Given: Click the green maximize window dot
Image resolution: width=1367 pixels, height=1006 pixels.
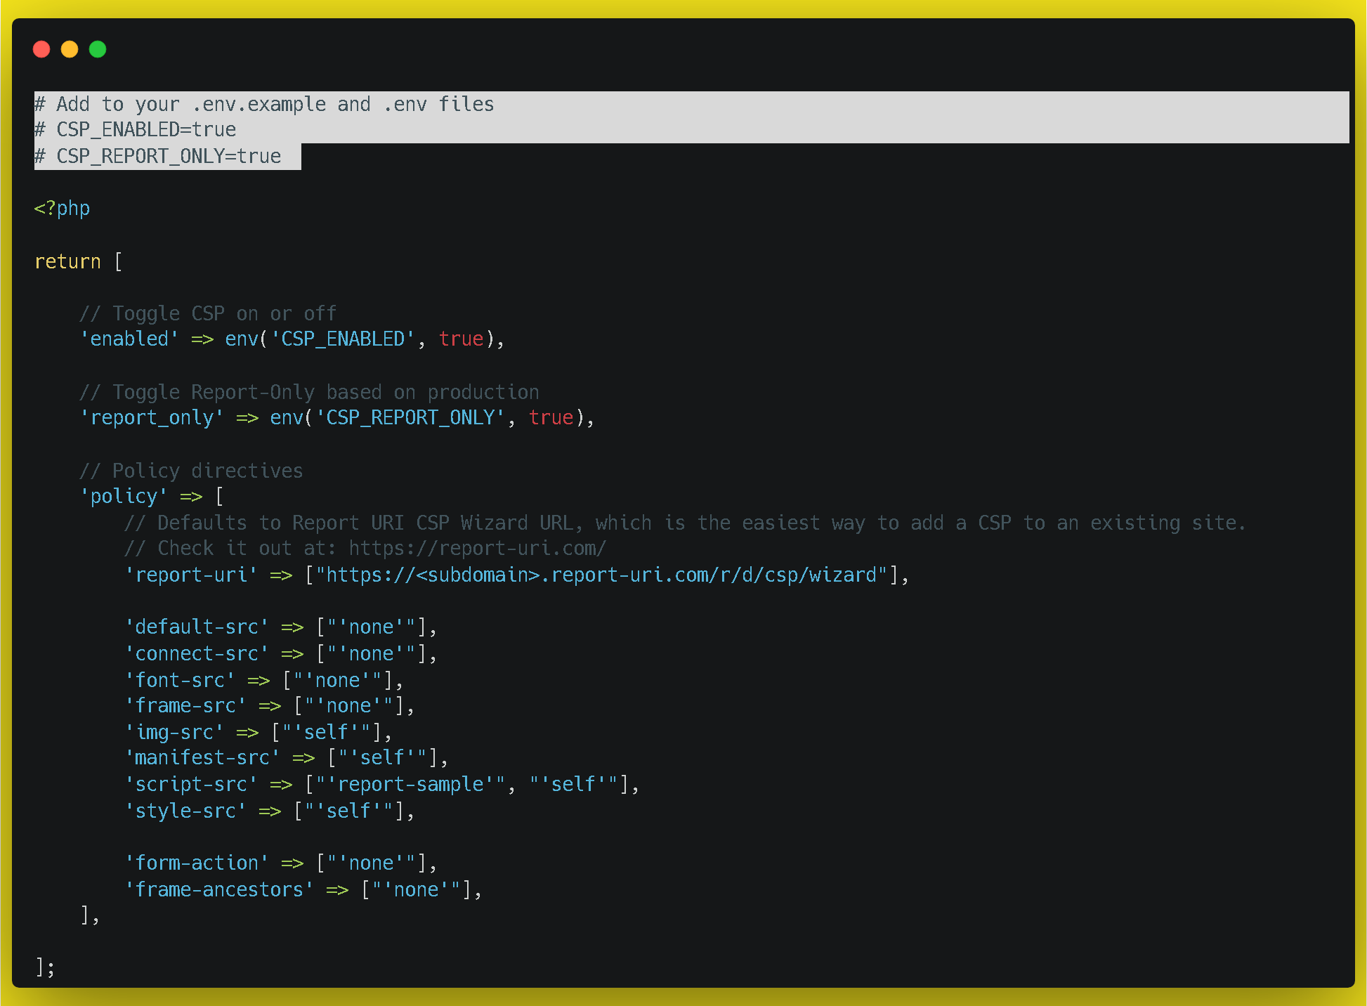Looking at the screenshot, I should point(98,49).
